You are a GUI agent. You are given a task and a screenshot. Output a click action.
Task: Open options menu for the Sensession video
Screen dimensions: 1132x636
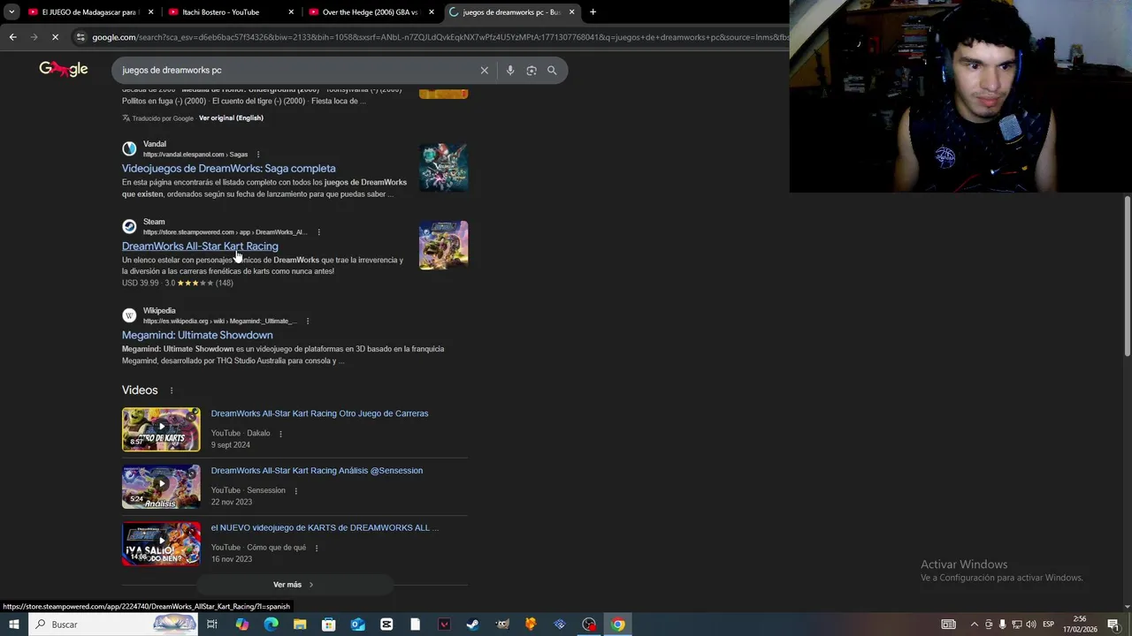coord(295,490)
